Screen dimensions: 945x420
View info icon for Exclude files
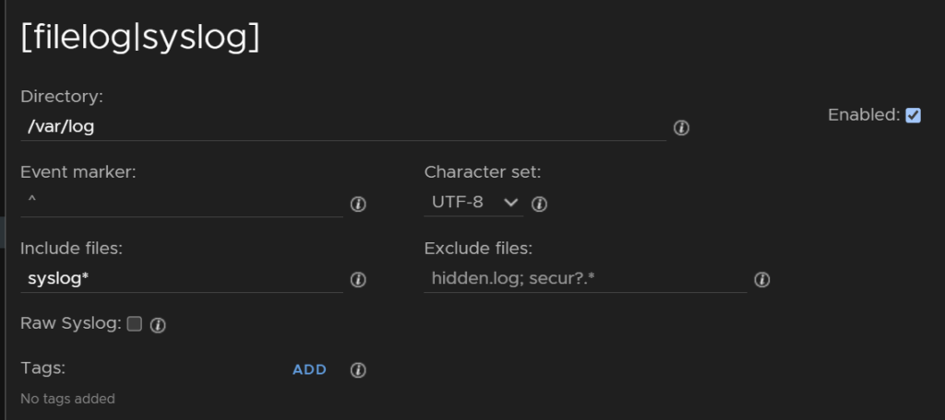pyautogui.click(x=761, y=280)
